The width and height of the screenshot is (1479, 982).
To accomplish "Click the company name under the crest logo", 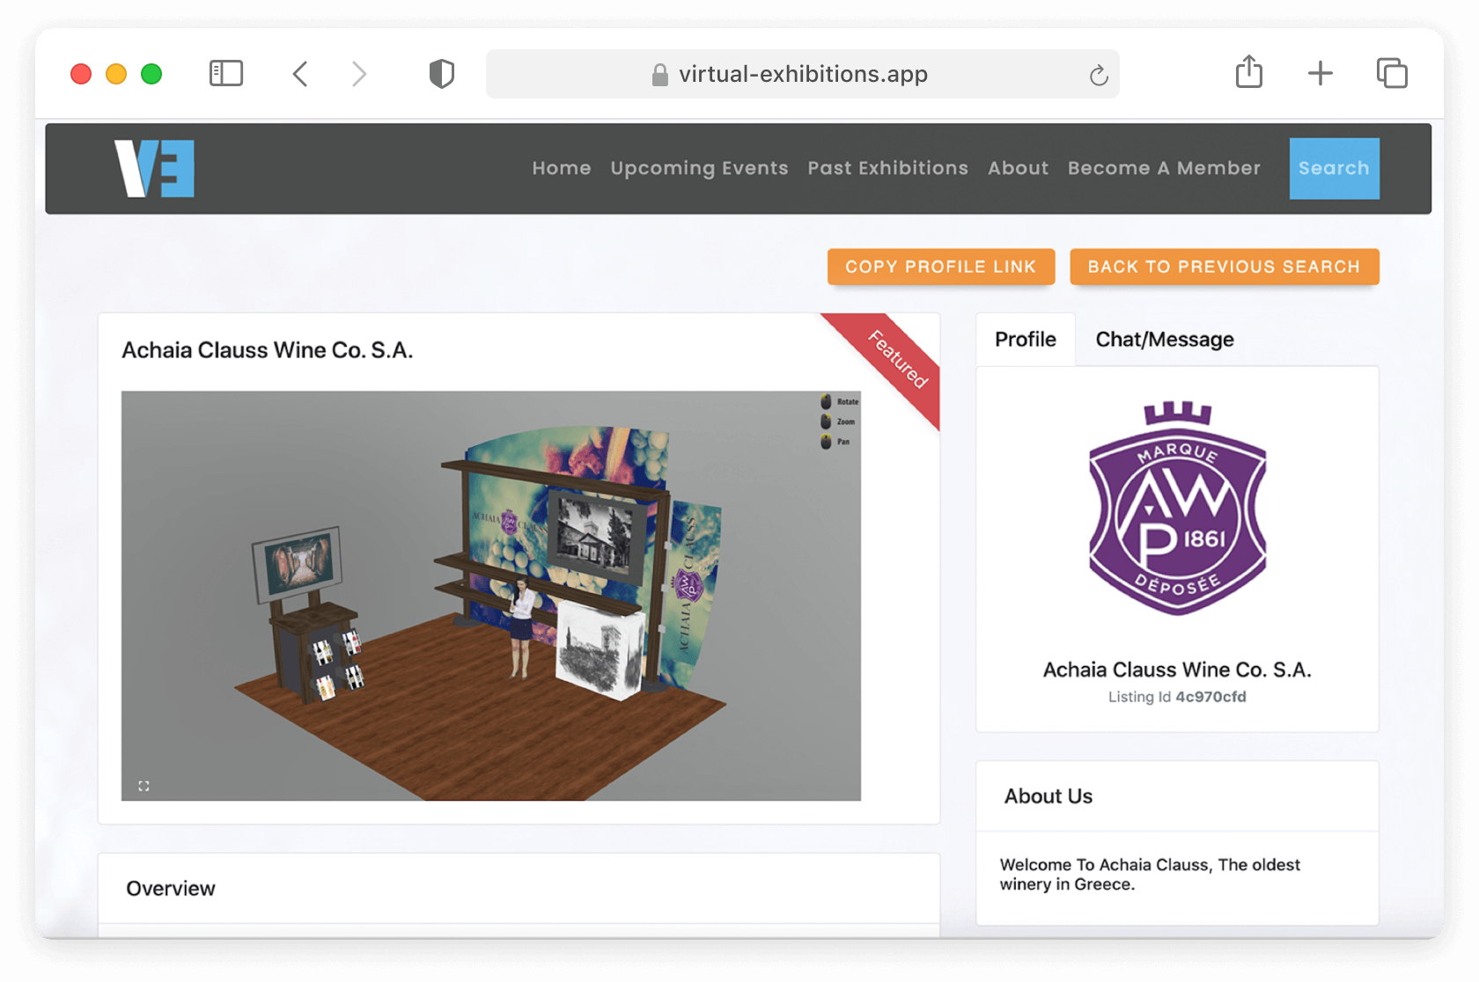I will point(1177,670).
